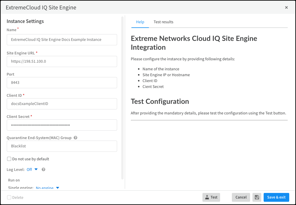Tick the Delete checkbox
The width and height of the screenshot is (296, 205).
click(x=9, y=198)
